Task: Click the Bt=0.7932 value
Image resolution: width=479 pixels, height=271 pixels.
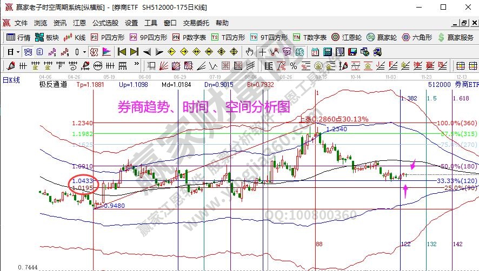Action: pyautogui.click(x=261, y=85)
